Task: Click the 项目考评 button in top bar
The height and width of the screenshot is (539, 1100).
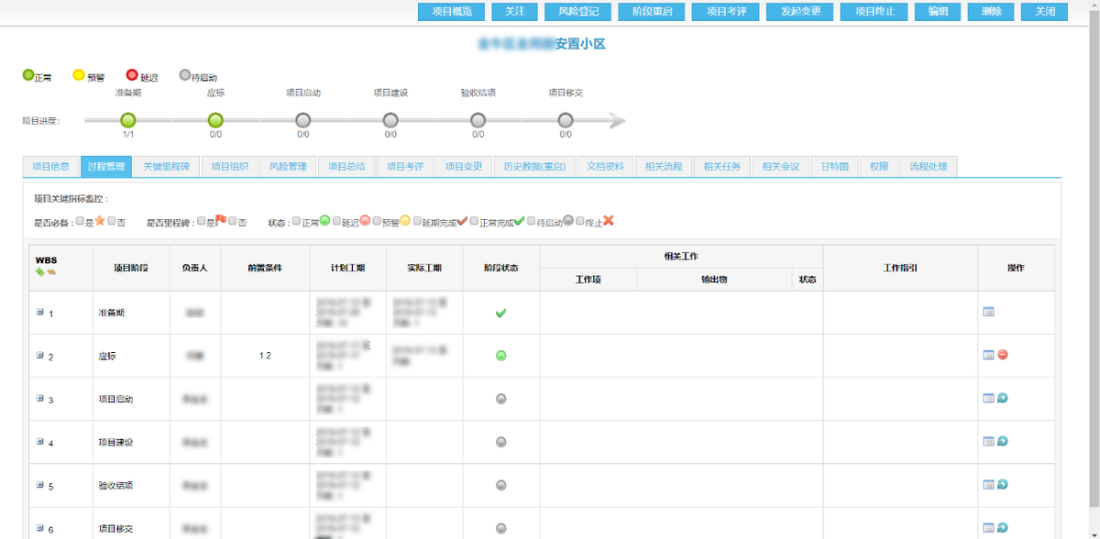Action: click(725, 12)
